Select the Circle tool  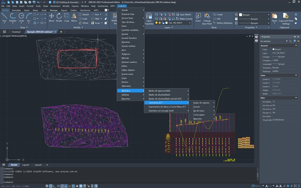pyautogui.click(x=21, y=17)
